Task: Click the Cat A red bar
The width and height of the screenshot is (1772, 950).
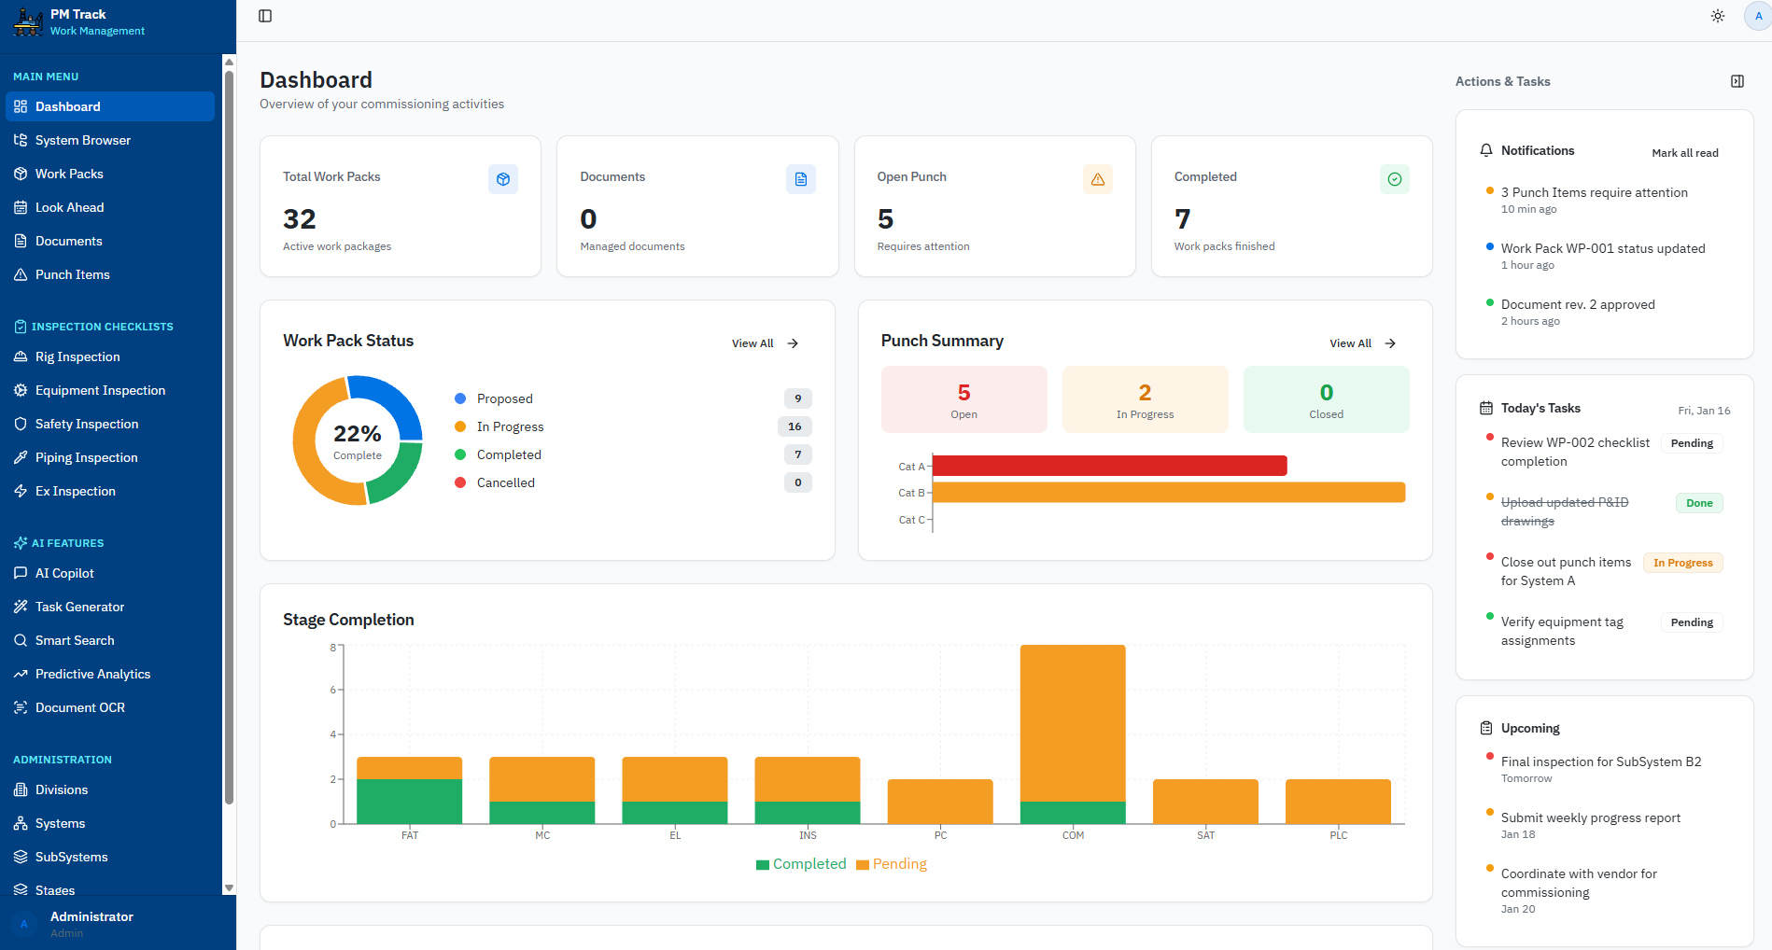Action: 1110,466
